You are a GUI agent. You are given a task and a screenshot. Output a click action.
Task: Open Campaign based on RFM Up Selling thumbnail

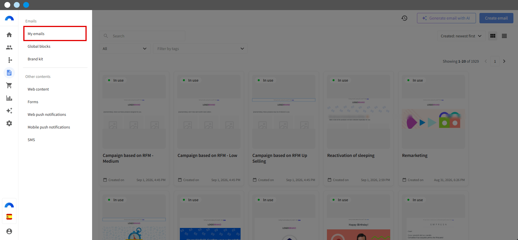coord(284,112)
